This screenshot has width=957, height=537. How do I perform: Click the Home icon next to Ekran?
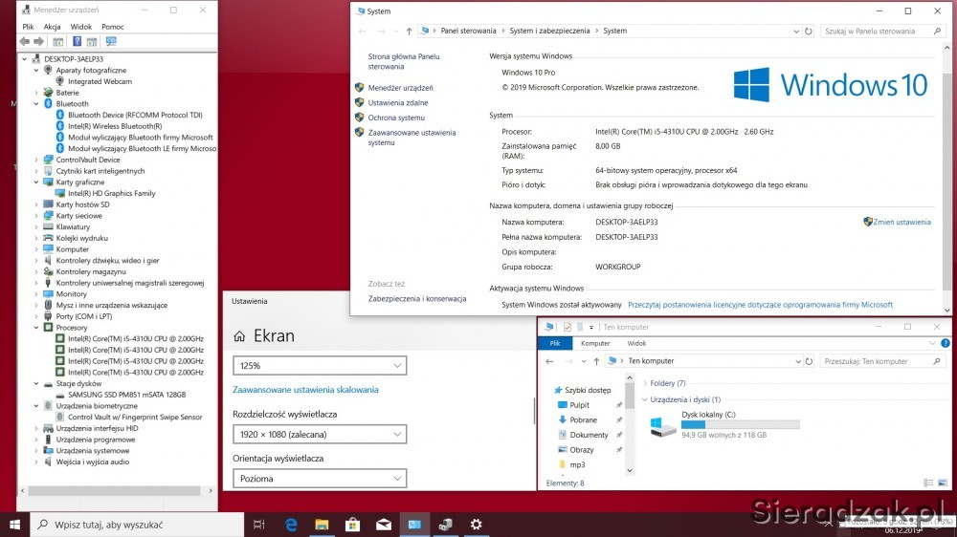point(239,335)
